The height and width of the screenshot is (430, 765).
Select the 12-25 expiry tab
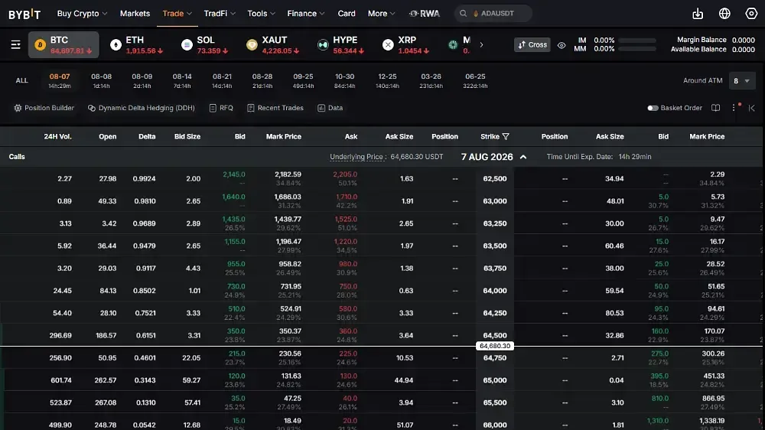[387, 80]
